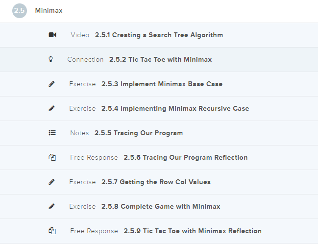This screenshot has height=244, width=318.
Task: Click the pencil icon for Minimax Recursive Case
Action: pyautogui.click(x=52, y=108)
